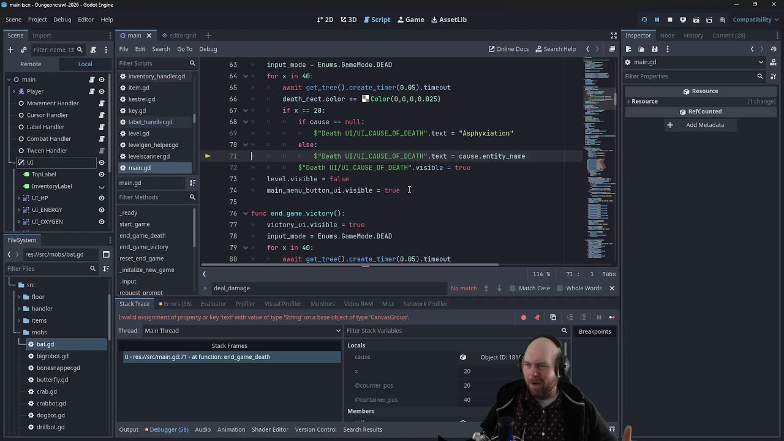Open the Project menu
Screen dimensions: 784x441
click(x=37, y=20)
